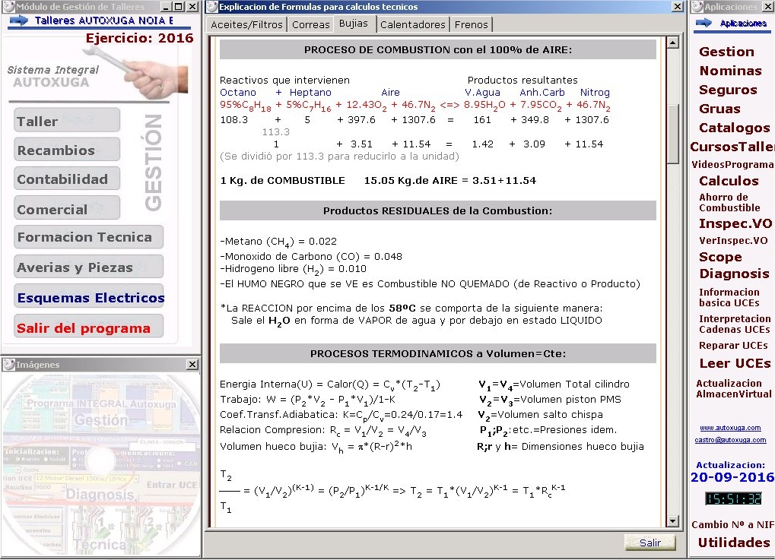Open Catalogos application

[x=734, y=128]
